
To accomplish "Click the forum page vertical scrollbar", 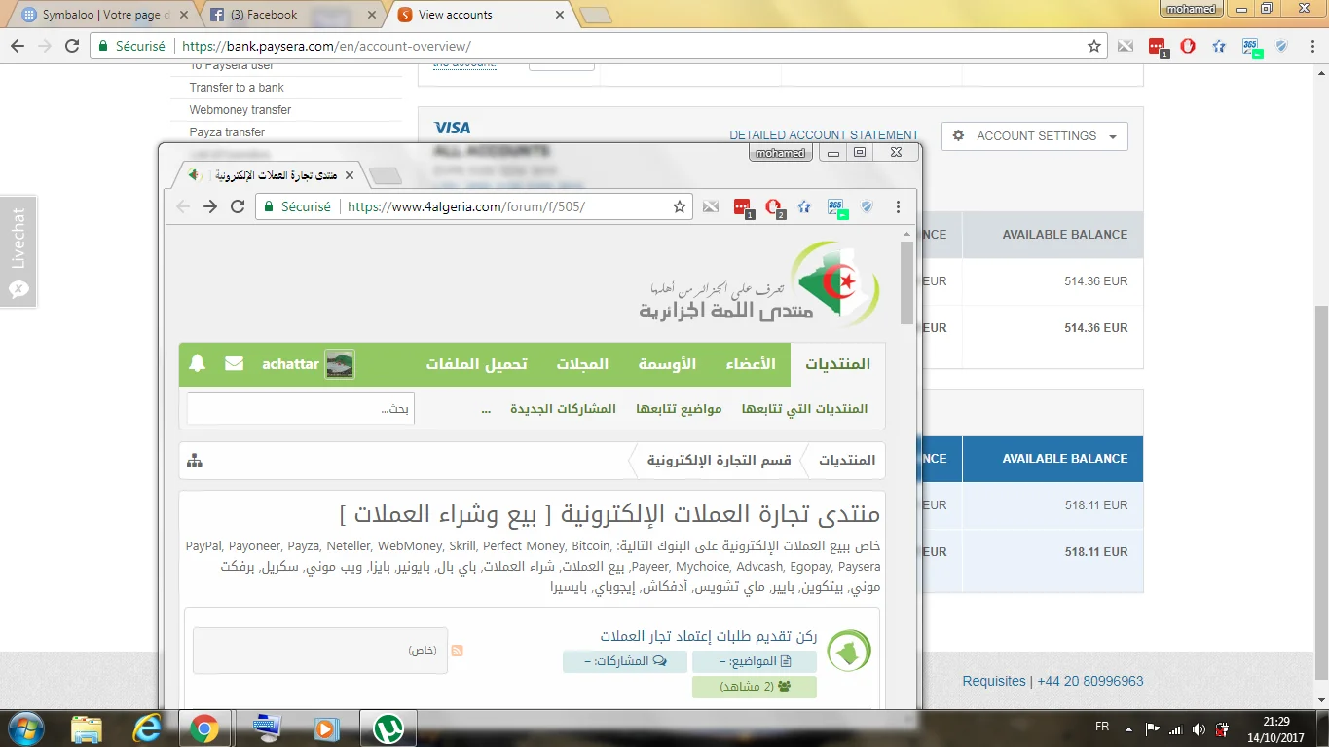I will pyautogui.click(x=906, y=282).
